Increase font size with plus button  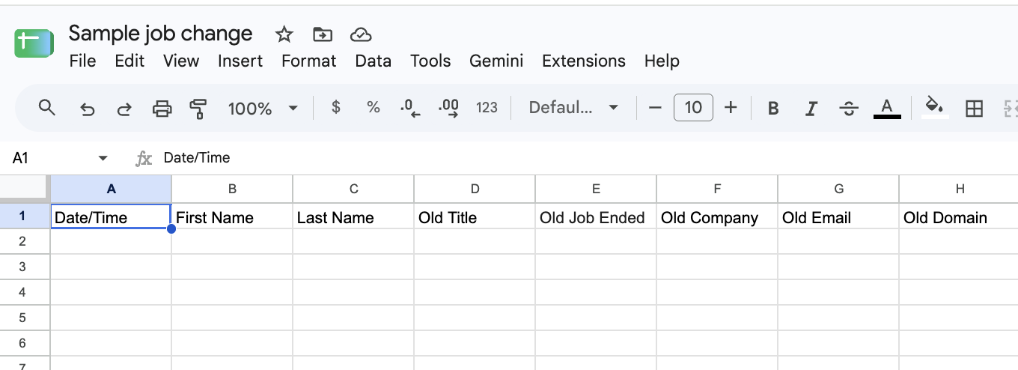tap(731, 108)
